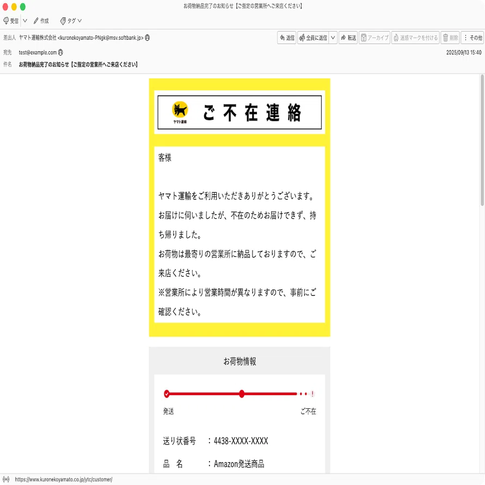
Task: Click sender address kuronekoyamato-PNgk@msv.softbank.jp
Action: (x=101, y=38)
